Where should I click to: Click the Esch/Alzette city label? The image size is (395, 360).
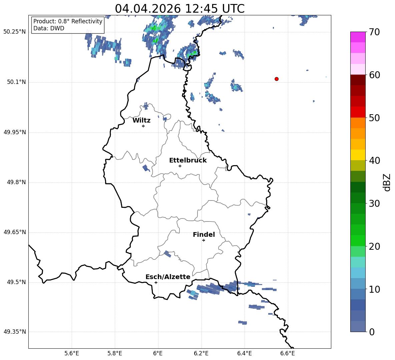pos(168,277)
